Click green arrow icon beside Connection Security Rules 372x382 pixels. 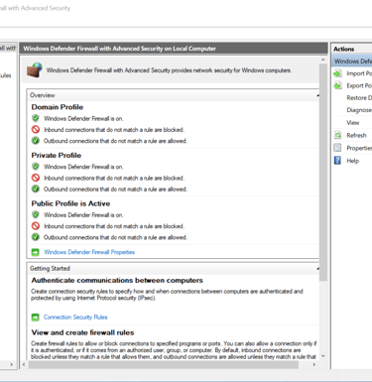click(35, 318)
